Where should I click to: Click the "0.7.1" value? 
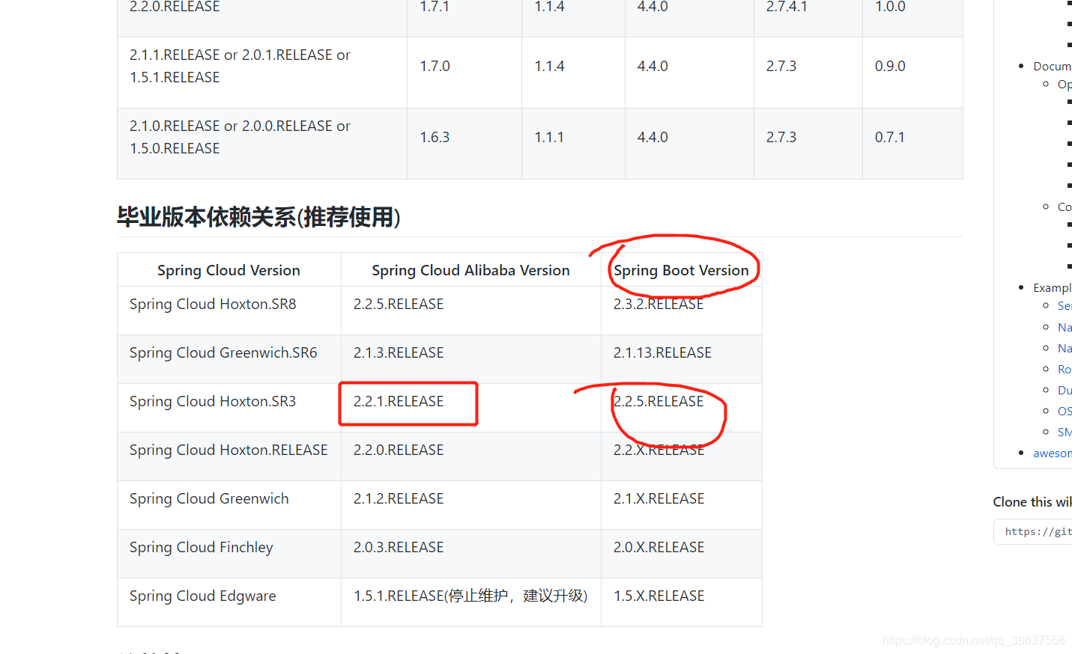point(890,137)
